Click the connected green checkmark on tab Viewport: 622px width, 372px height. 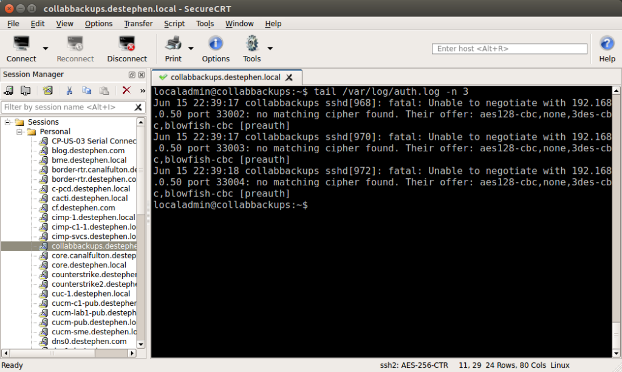[163, 77]
